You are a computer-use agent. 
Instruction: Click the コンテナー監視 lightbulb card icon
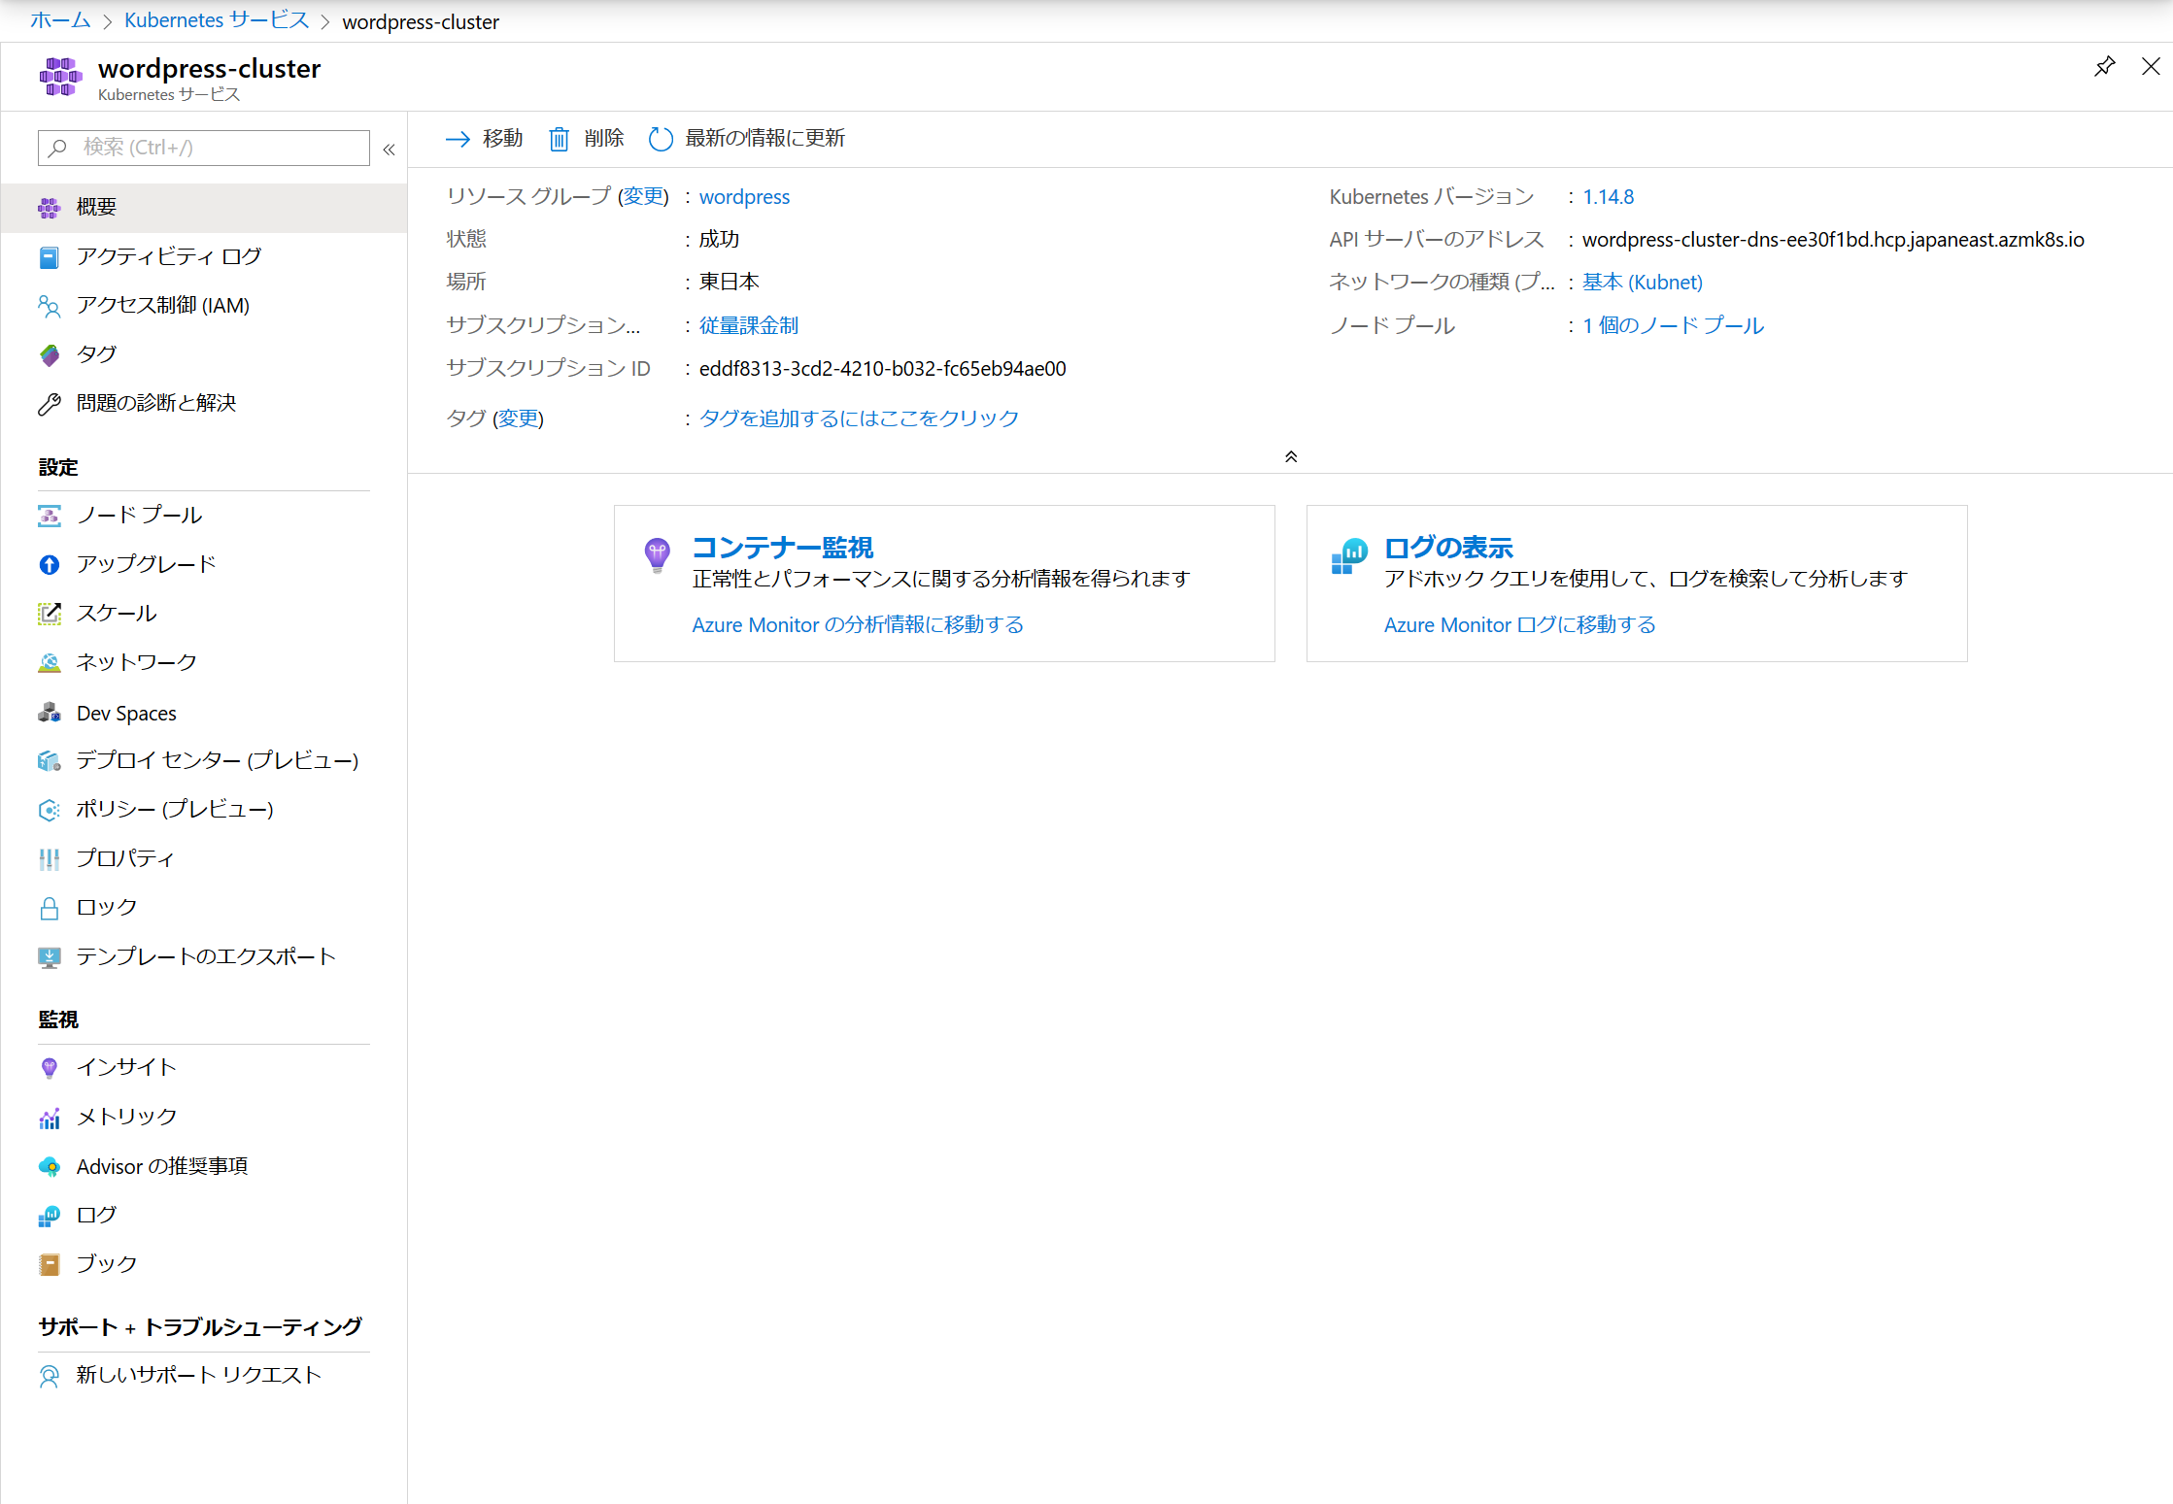[x=658, y=555]
